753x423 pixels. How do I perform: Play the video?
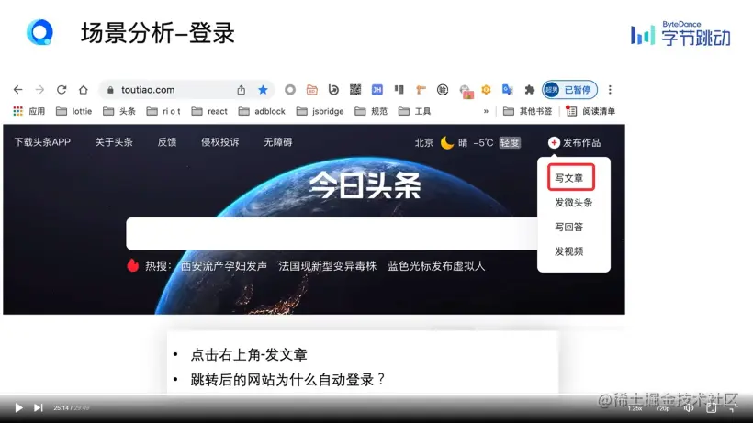[x=18, y=408]
